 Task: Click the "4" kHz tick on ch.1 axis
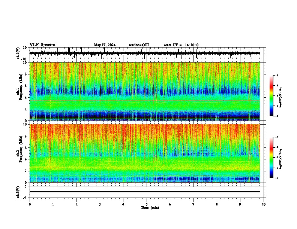click(26, 98)
